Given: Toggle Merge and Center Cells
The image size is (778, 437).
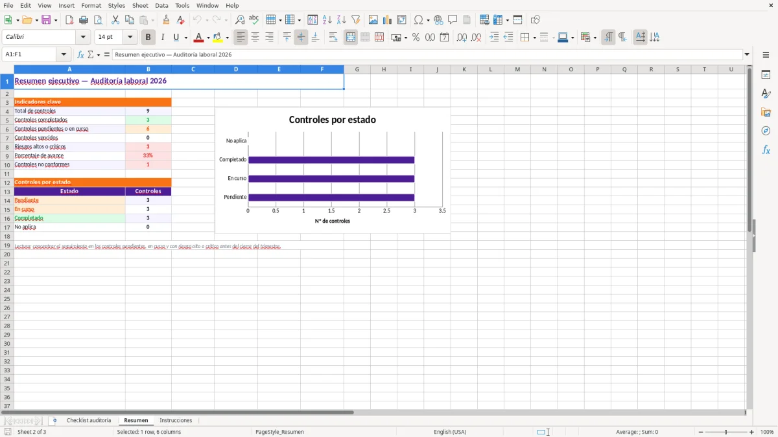Looking at the screenshot, I should pyautogui.click(x=351, y=38).
